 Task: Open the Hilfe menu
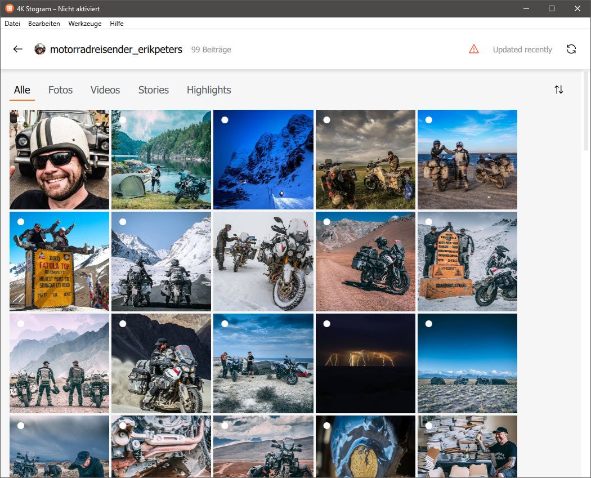(117, 24)
